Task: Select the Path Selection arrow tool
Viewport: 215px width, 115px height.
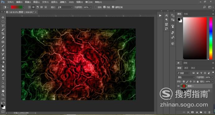Action: [3, 83]
